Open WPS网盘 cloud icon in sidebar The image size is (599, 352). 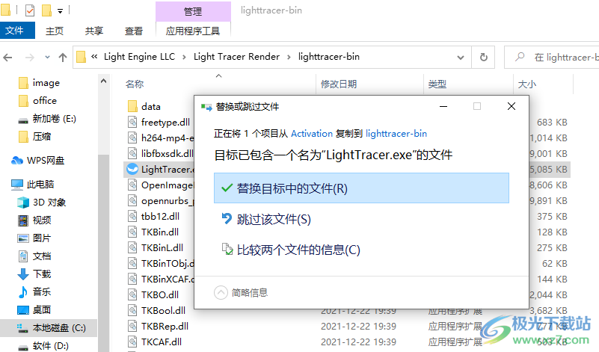pos(17,161)
